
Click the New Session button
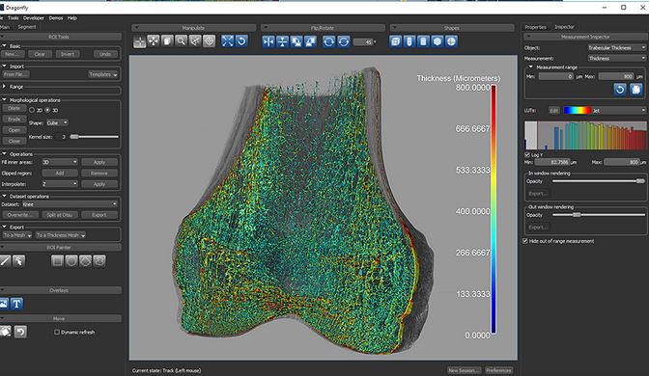point(464,370)
